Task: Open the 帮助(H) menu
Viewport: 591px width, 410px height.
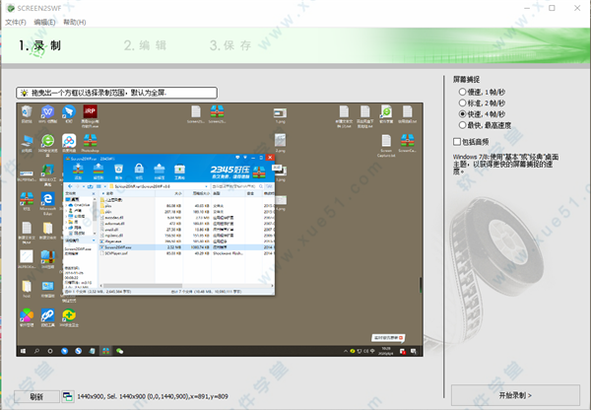Action: (74, 23)
